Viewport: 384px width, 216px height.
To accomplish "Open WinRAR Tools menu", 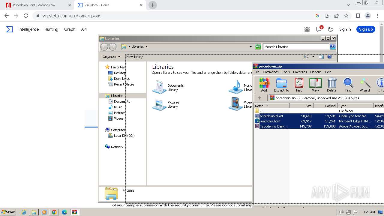I will click(x=286, y=72).
